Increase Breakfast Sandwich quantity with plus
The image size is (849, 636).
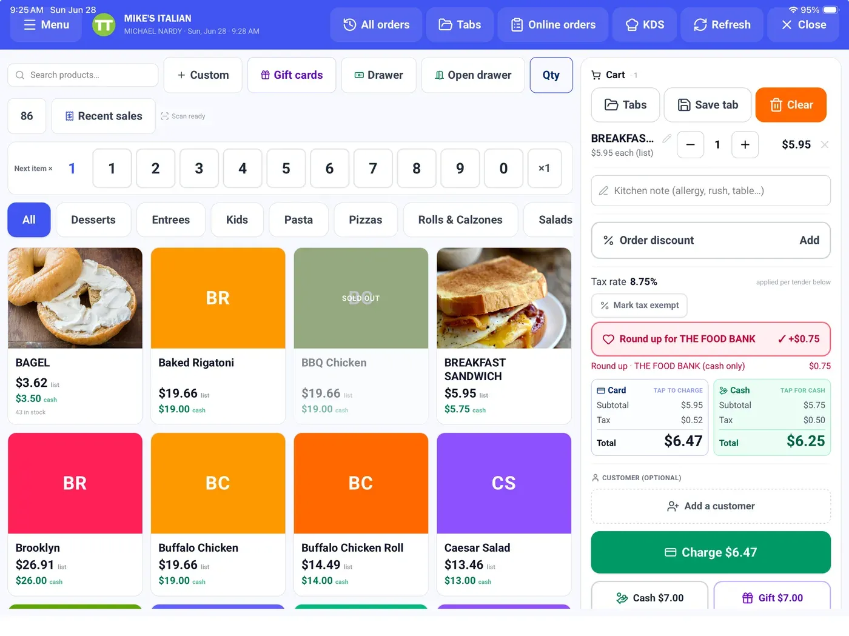coord(745,144)
